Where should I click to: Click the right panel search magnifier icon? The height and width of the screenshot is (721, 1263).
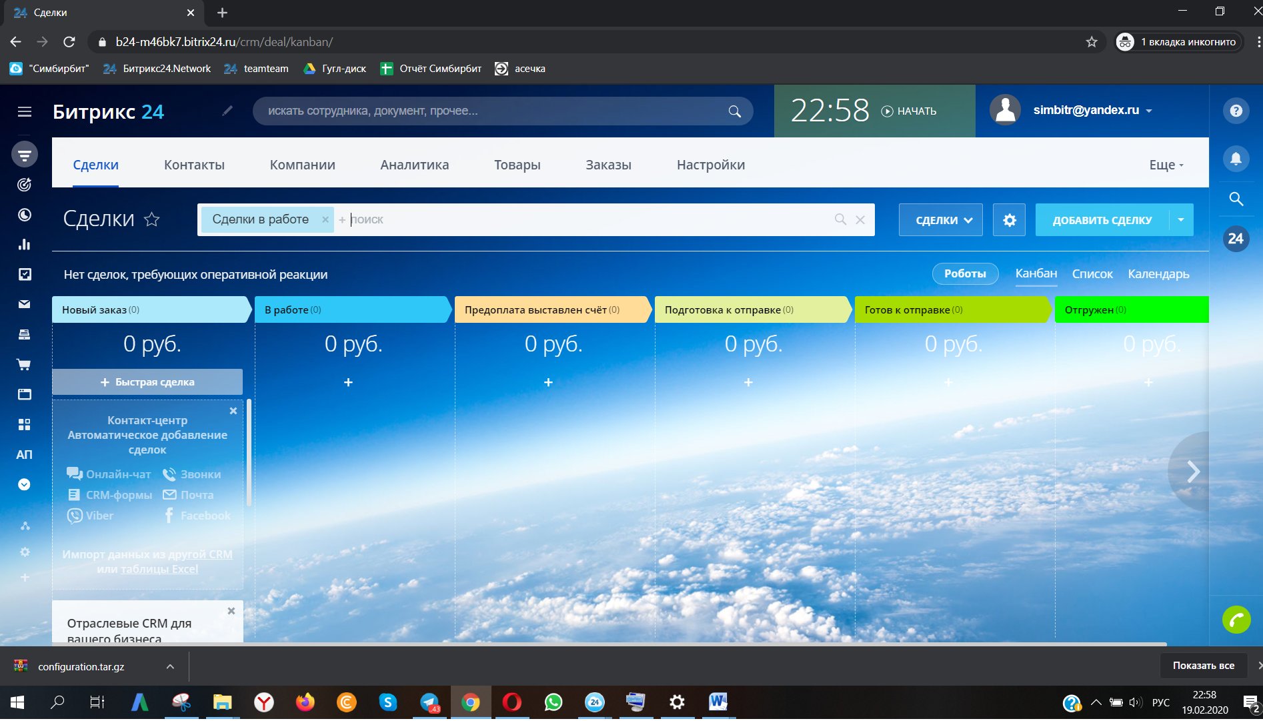[1236, 199]
